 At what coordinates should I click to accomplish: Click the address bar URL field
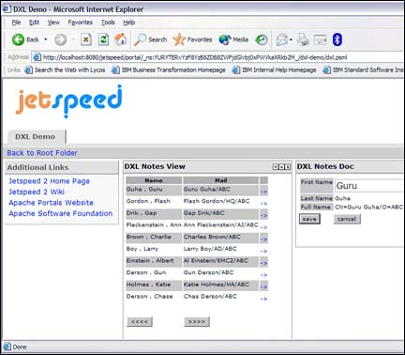(x=218, y=57)
